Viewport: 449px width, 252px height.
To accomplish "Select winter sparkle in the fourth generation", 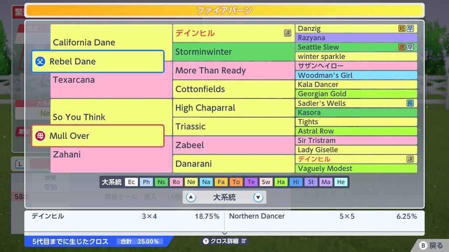I will click(356, 57).
